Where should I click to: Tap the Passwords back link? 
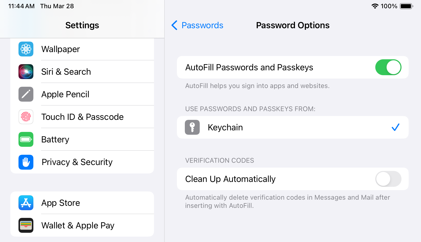click(202, 25)
